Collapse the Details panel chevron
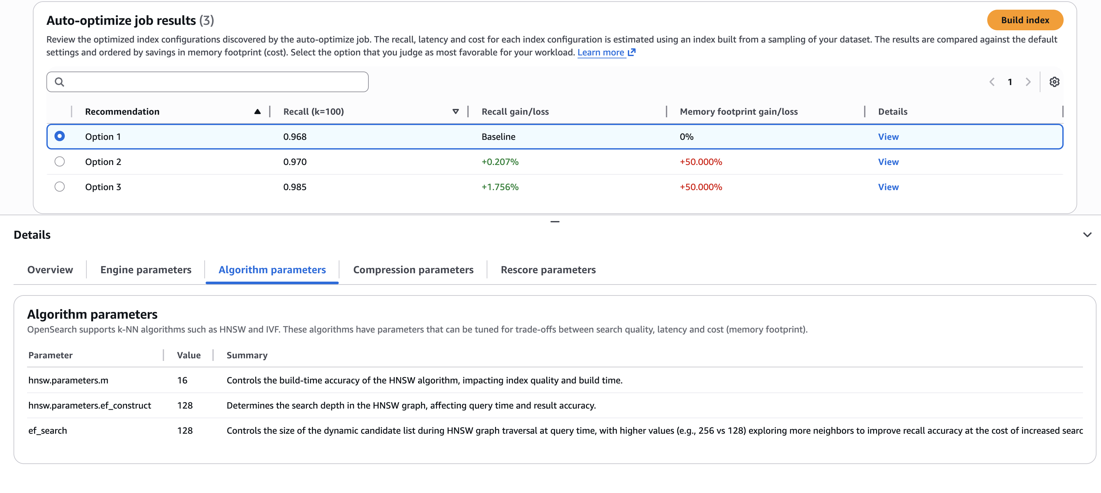Viewport: 1101px width, 493px height. [1087, 235]
